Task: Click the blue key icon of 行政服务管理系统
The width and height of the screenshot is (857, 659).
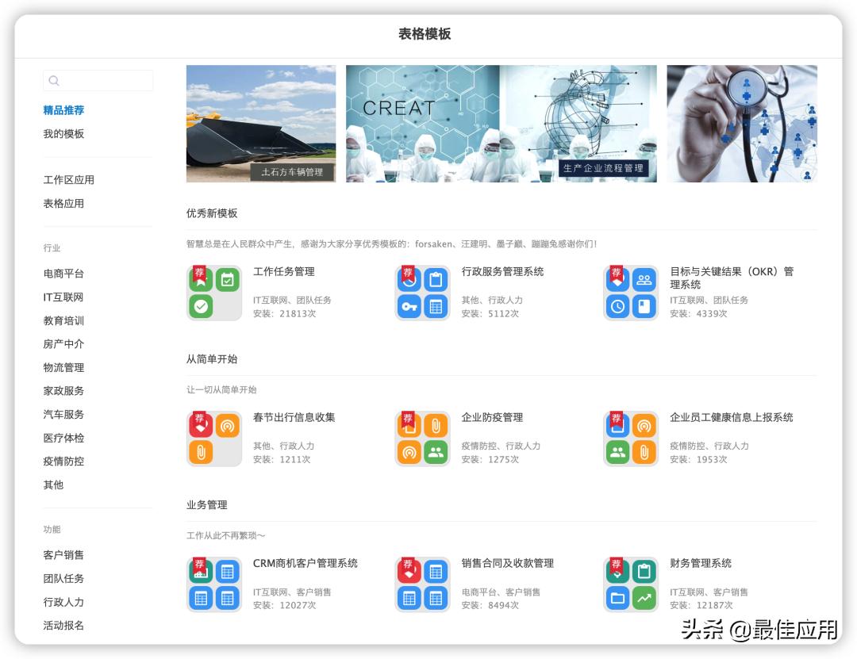Action: [x=407, y=308]
